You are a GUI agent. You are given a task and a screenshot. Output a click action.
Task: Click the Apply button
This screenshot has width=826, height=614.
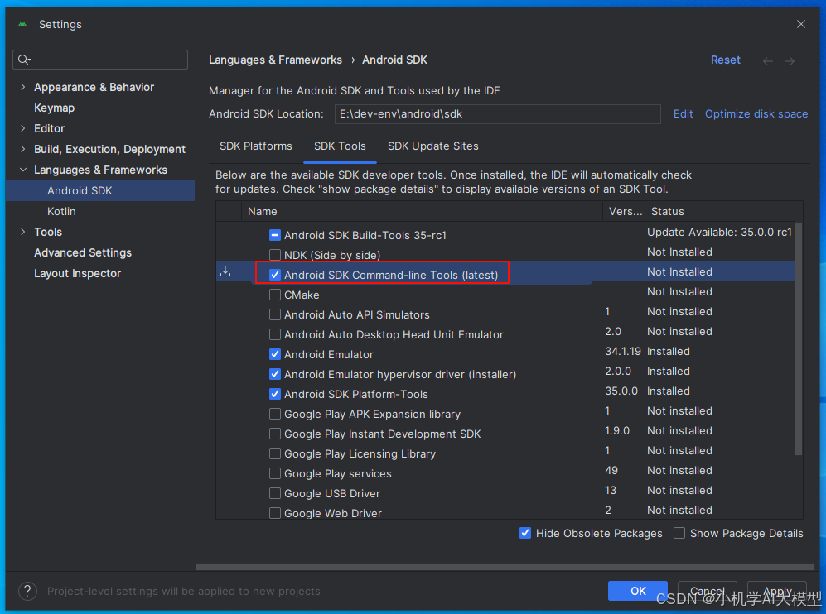tap(777, 591)
